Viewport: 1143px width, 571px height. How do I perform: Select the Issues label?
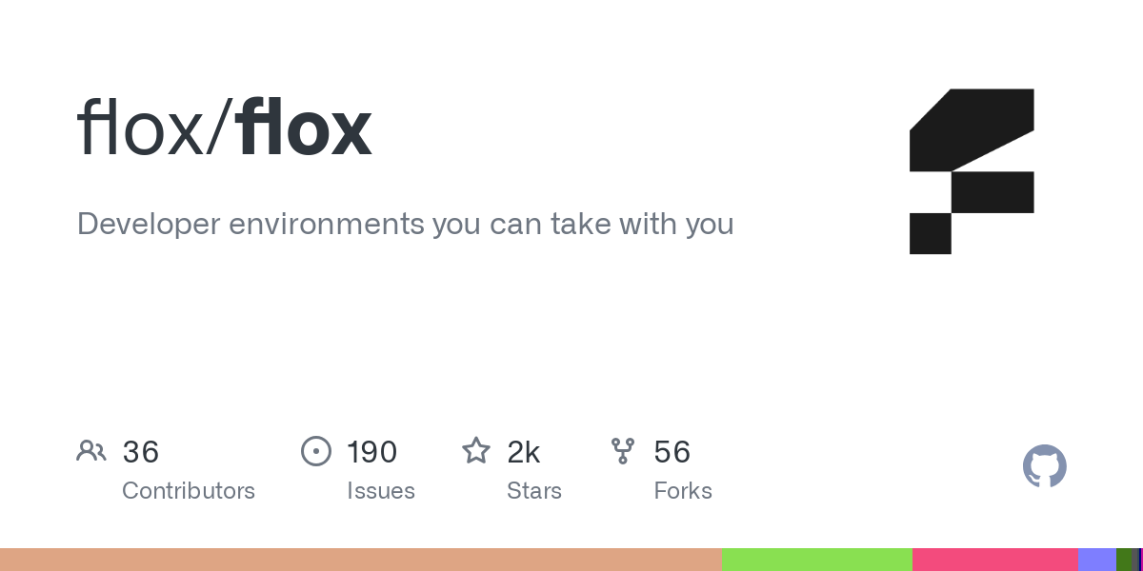click(381, 491)
